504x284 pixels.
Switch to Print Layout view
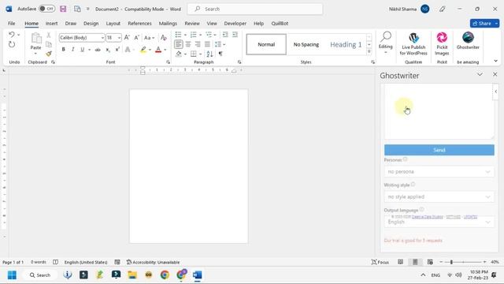pos(415,262)
